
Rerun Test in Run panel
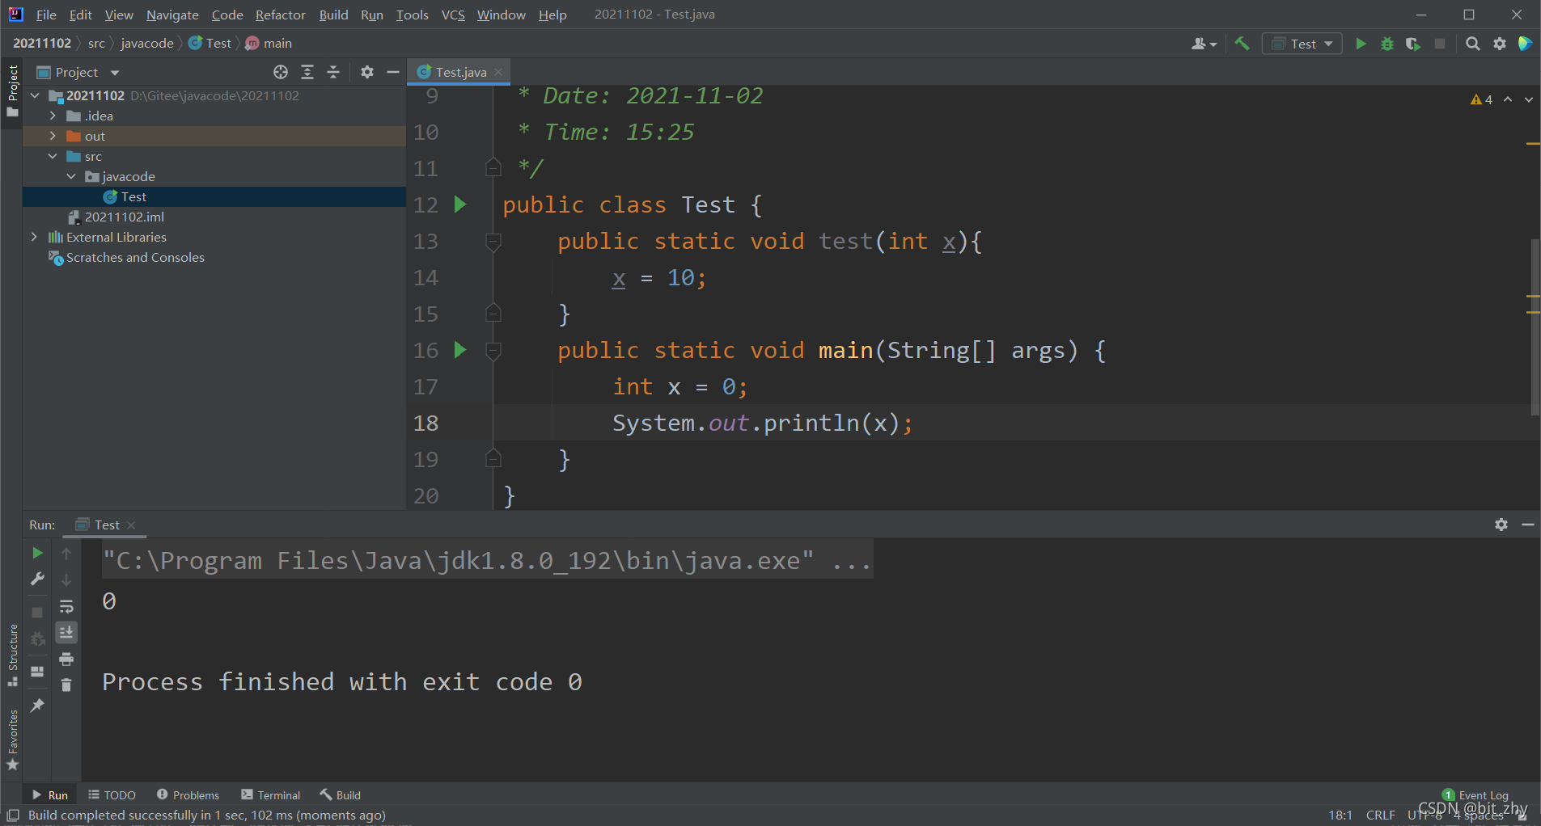tap(37, 553)
